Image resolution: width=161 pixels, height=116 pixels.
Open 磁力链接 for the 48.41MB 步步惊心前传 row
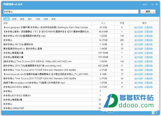(139, 31)
